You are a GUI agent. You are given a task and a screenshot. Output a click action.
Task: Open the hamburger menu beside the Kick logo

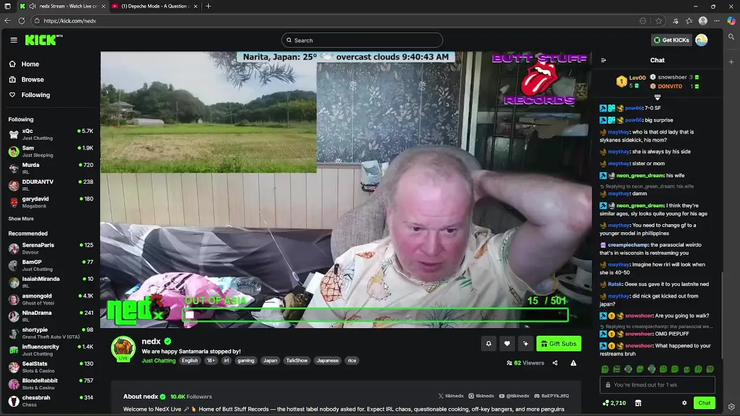pyautogui.click(x=14, y=40)
